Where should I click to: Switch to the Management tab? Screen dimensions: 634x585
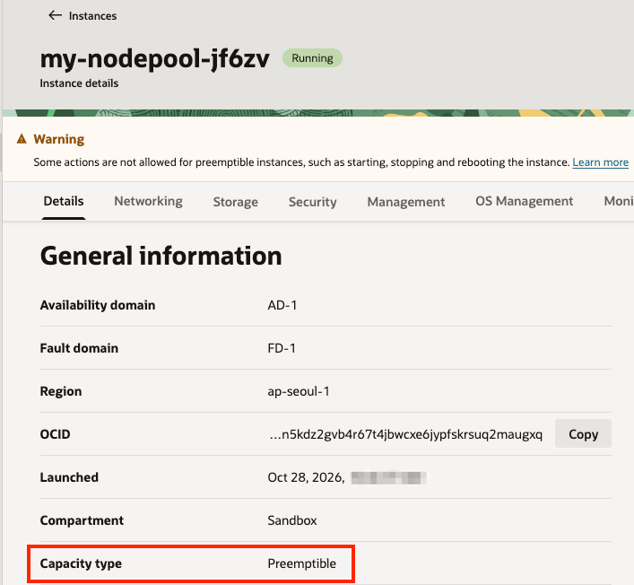[405, 202]
